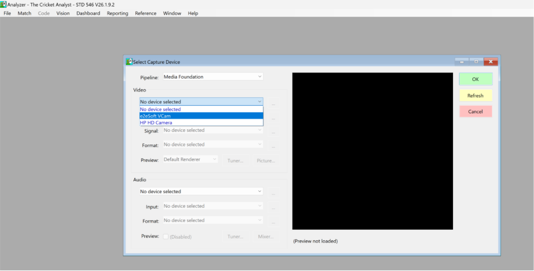Screen dimensions: 534x271
Task: Click the Select Capture Device dialog icon
Action: [129, 62]
